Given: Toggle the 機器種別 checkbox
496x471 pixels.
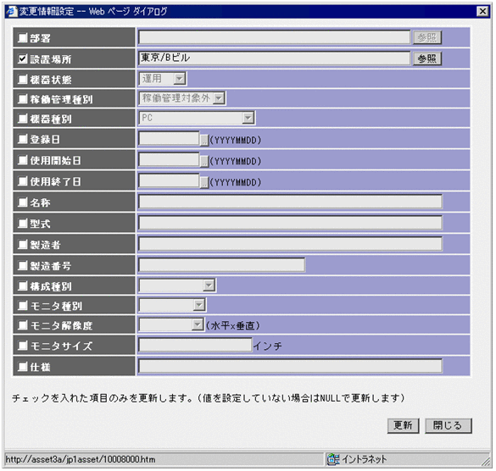Looking at the screenshot, I should 22,119.
